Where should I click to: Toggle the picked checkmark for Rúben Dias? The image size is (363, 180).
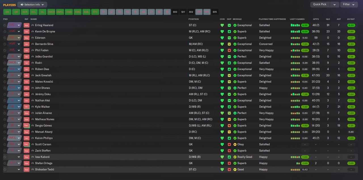5,69
